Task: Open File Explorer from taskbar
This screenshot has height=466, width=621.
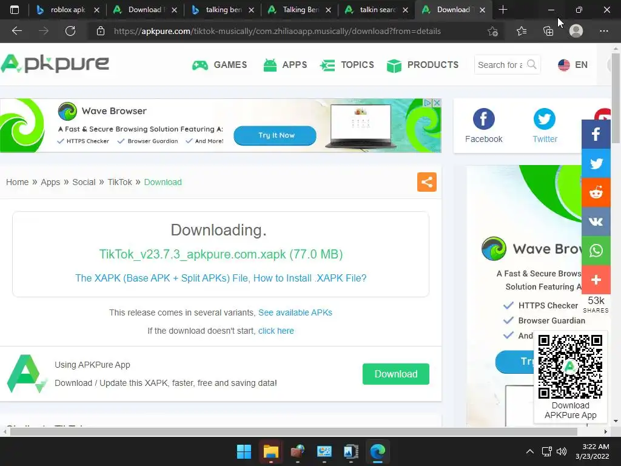Action: point(271,451)
